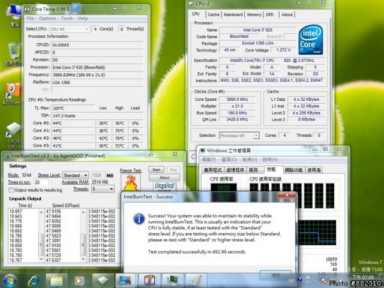
Task: Switch to the 使用者 tab in Task Manager
Action: tap(314, 170)
